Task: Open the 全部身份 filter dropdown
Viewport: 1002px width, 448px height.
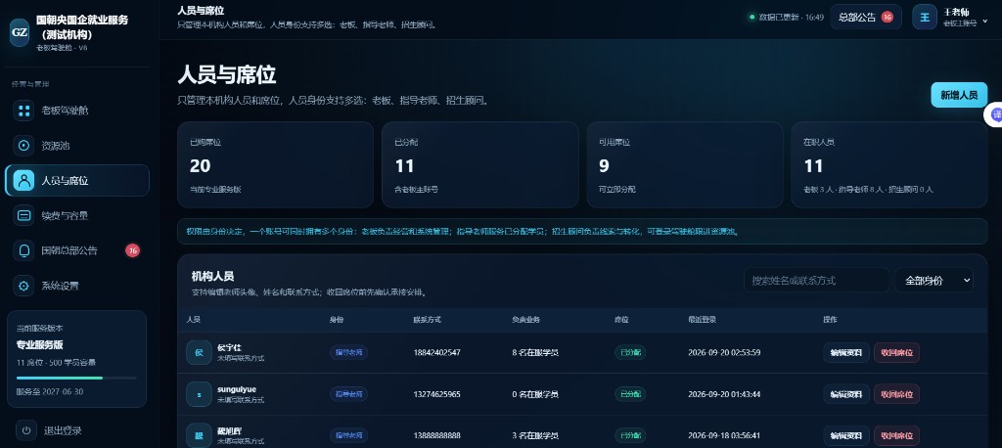Action: 934,280
